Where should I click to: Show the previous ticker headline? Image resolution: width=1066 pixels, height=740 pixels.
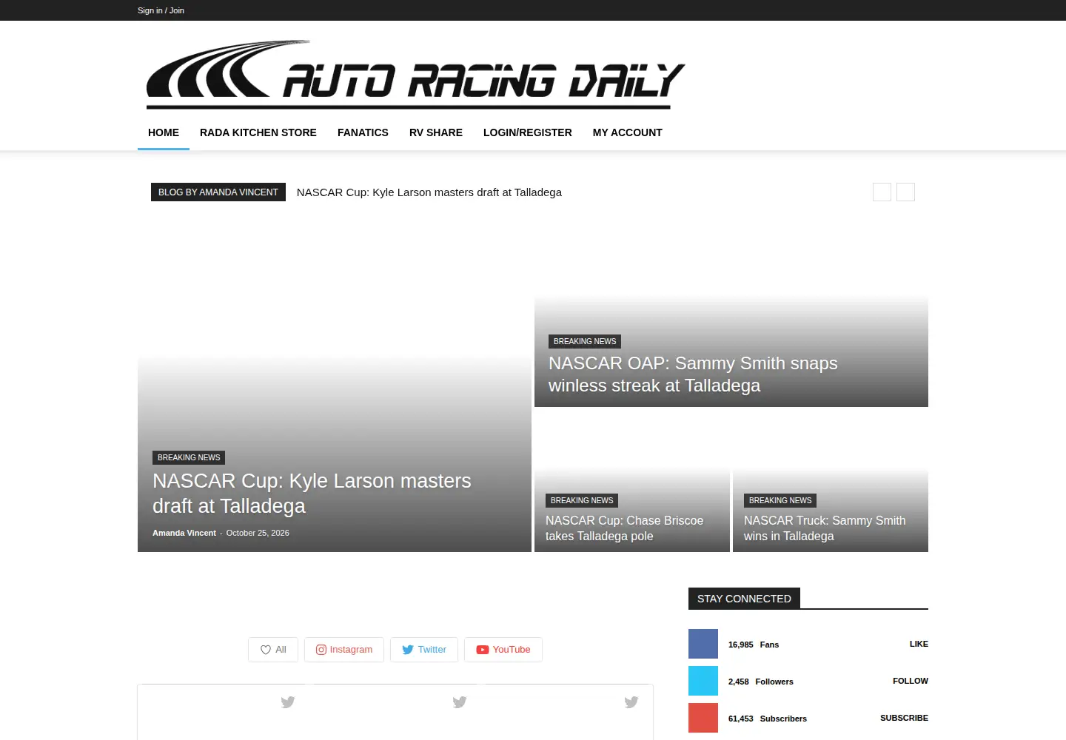(x=882, y=192)
